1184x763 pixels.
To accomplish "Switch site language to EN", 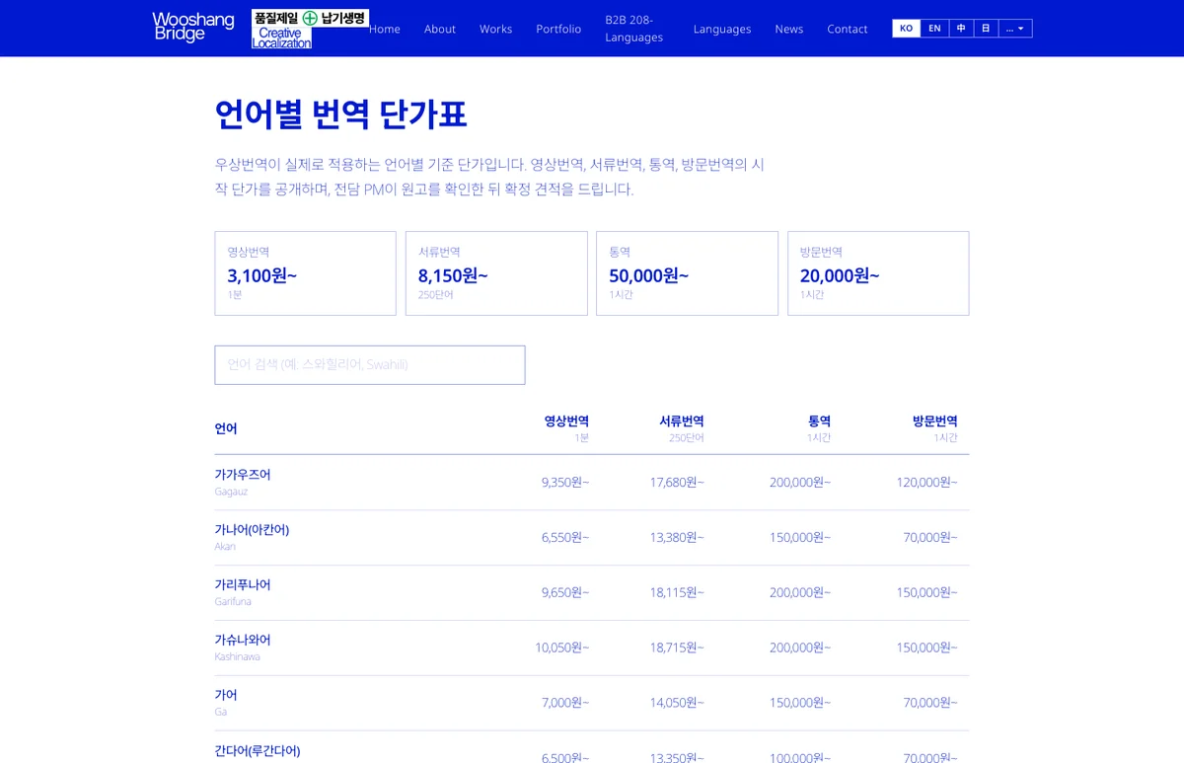I will [x=934, y=29].
